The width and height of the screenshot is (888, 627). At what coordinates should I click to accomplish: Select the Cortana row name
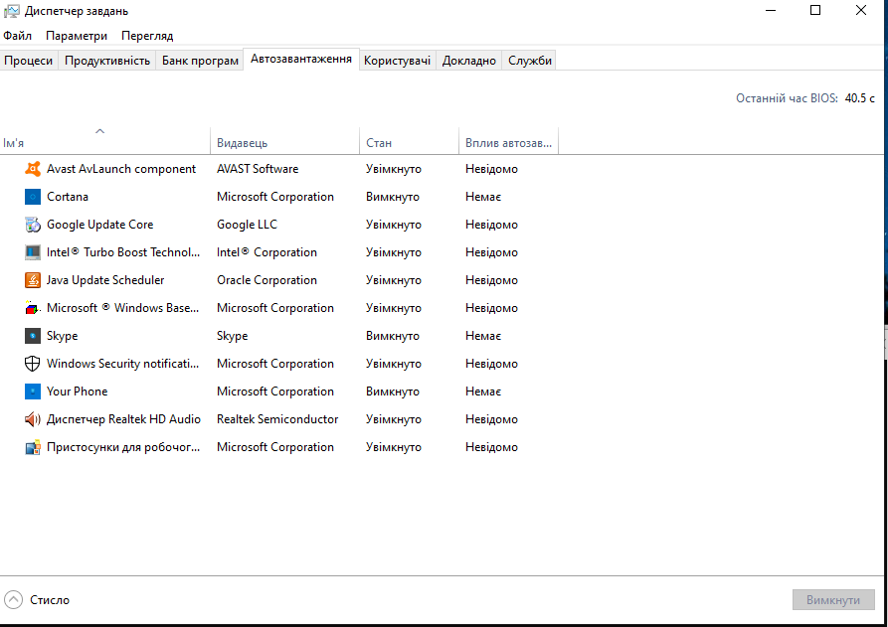68,197
